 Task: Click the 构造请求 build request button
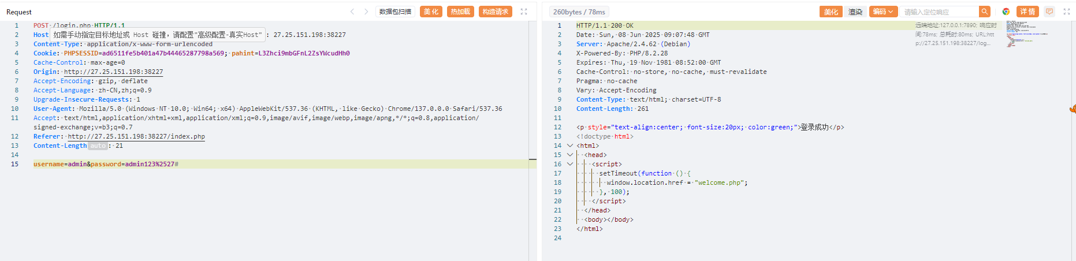[495, 12]
